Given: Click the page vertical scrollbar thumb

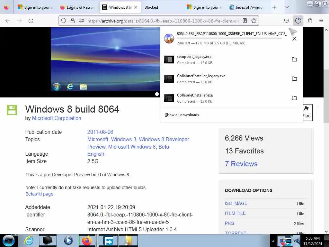Looking at the screenshot, I should [x=326, y=96].
